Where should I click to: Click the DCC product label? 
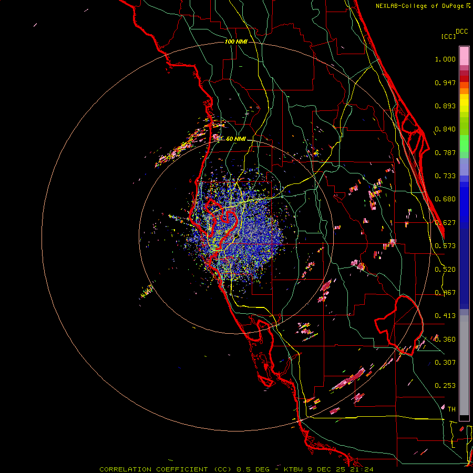462,32
